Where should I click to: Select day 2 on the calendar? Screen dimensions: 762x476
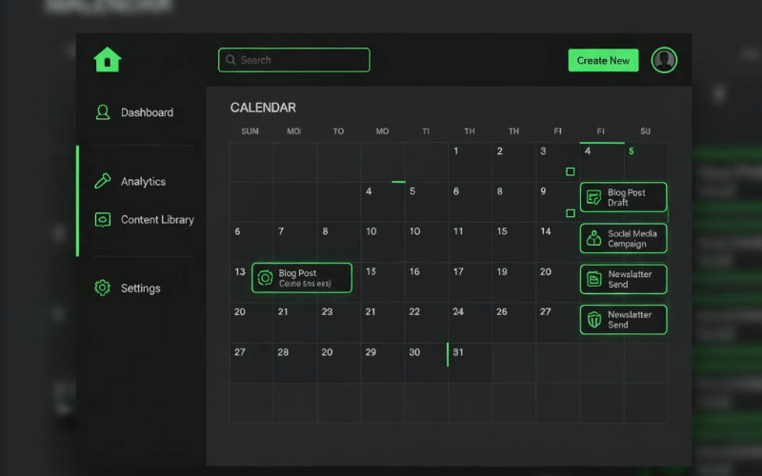pos(499,151)
